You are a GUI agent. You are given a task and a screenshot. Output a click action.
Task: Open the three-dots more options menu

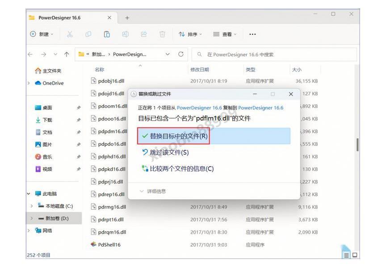[252, 34]
